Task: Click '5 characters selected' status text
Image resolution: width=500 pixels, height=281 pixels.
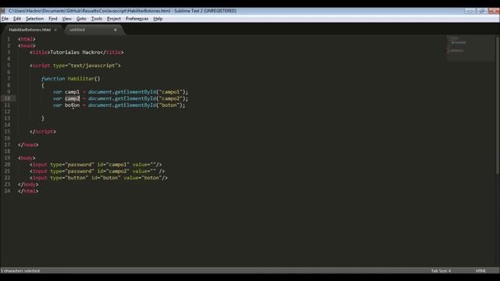Action: pos(20,271)
